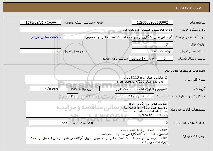Click the header جزئیات اطلاعات نیاز

(x=188, y=8)
